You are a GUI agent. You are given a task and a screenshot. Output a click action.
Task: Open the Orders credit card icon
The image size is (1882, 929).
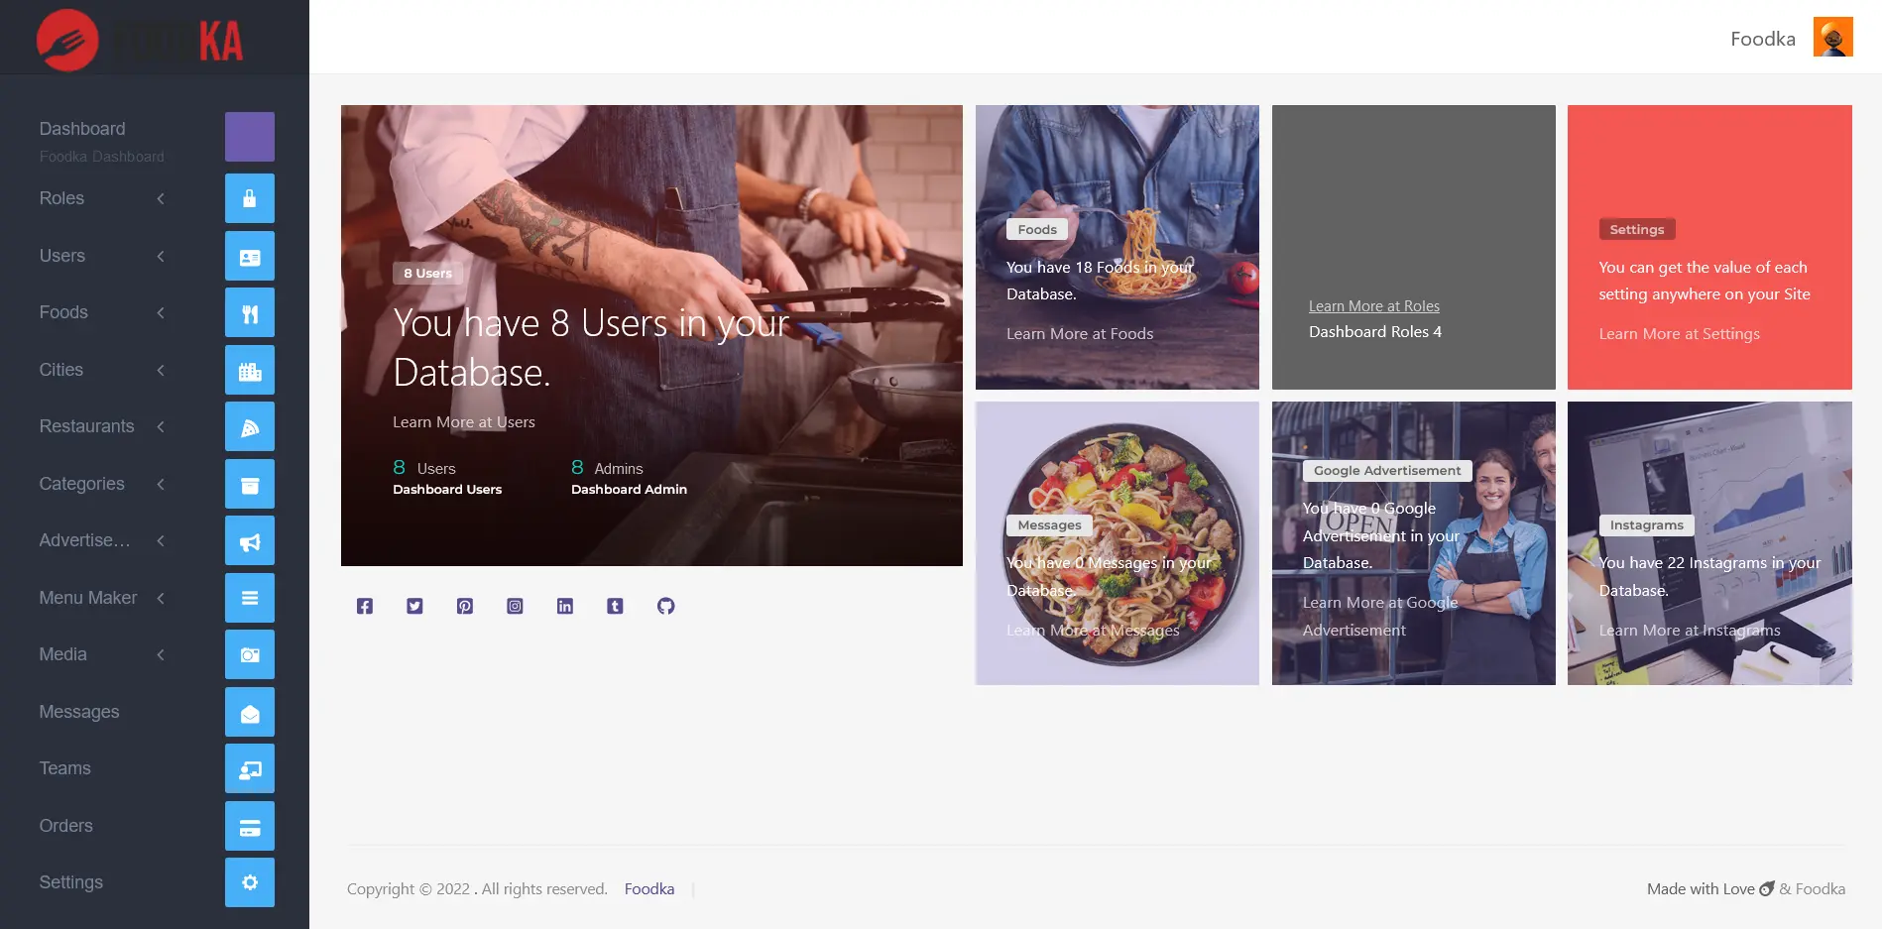[x=250, y=826]
